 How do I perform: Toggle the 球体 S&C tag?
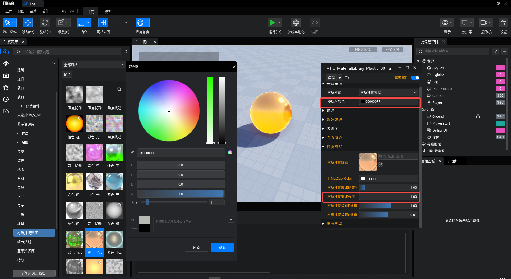coord(500,137)
